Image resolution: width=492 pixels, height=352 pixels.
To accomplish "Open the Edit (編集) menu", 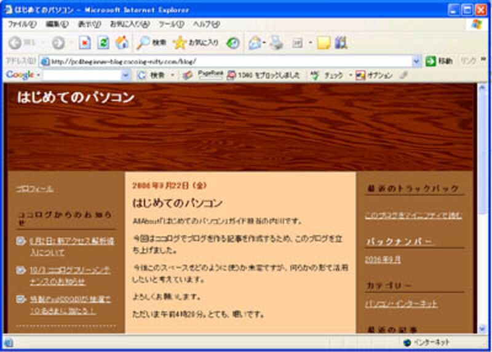I will coord(57,24).
